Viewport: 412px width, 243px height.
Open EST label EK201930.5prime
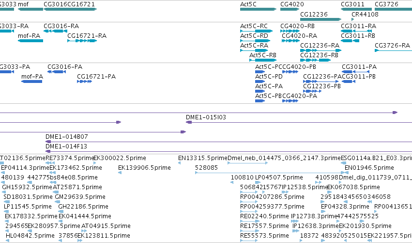pyautogui.click(x=365, y=226)
